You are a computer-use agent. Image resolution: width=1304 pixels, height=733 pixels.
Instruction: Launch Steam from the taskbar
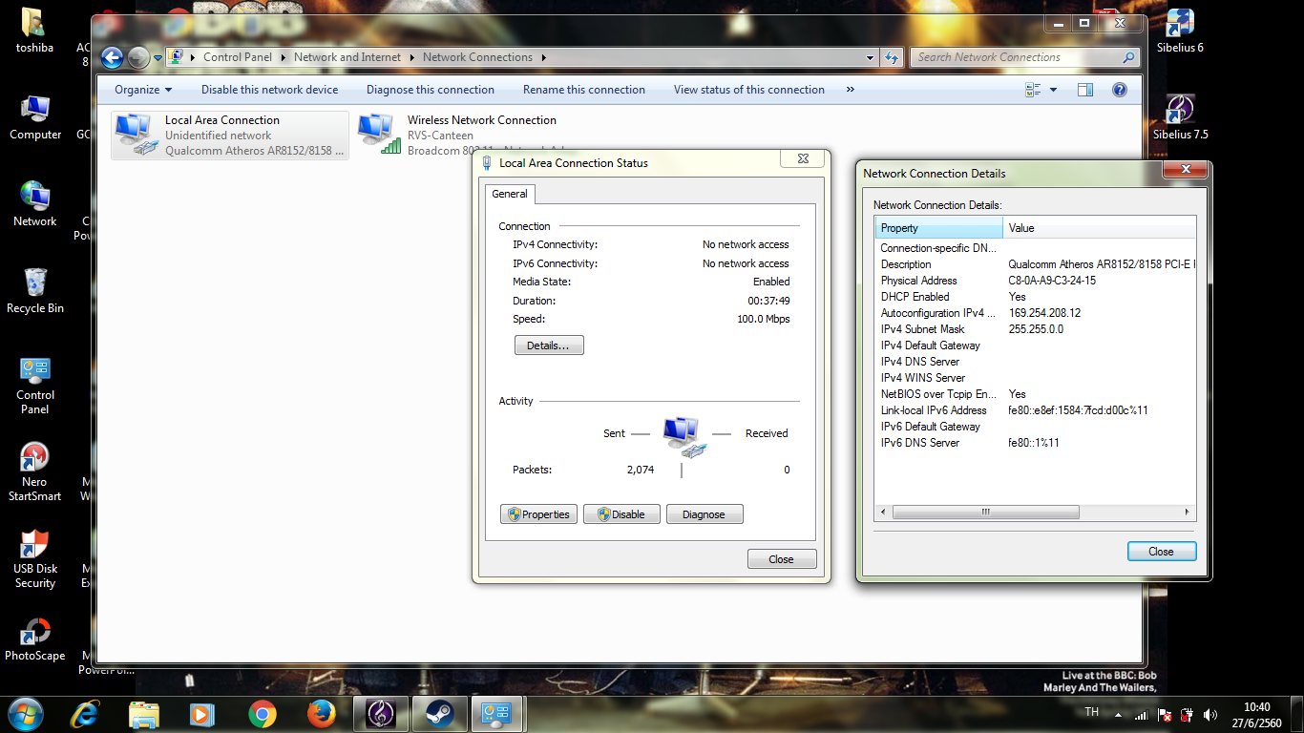(x=439, y=713)
